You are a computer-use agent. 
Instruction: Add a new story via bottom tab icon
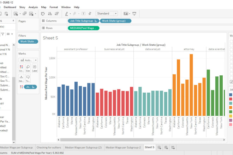(x=173, y=148)
